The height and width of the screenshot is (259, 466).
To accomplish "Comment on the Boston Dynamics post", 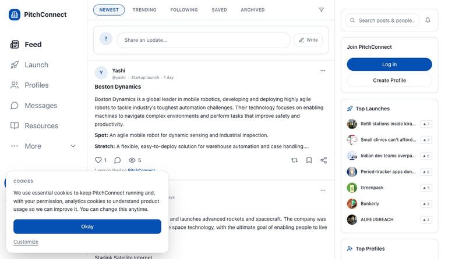I will click(x=118, y=160).
